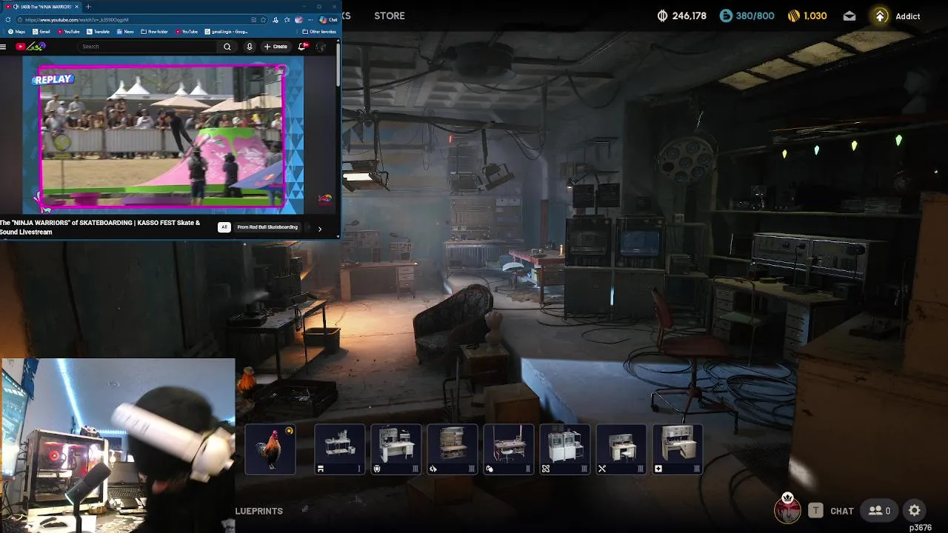The image size is (948, 533).
Task: Click the gold 1,030 currency counter
Action: tap(807, 16)
